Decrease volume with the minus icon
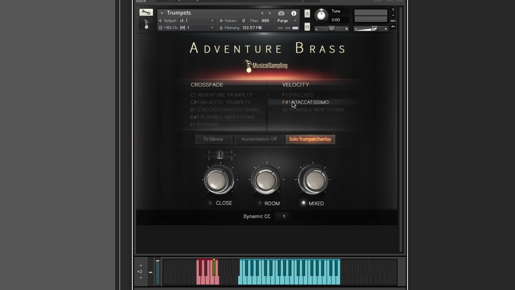 tap(356, 29)
